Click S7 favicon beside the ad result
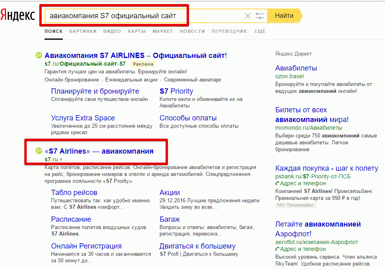The width and height of the screenshot is (385, 270). pyautogui.click(x=39, y=55)
